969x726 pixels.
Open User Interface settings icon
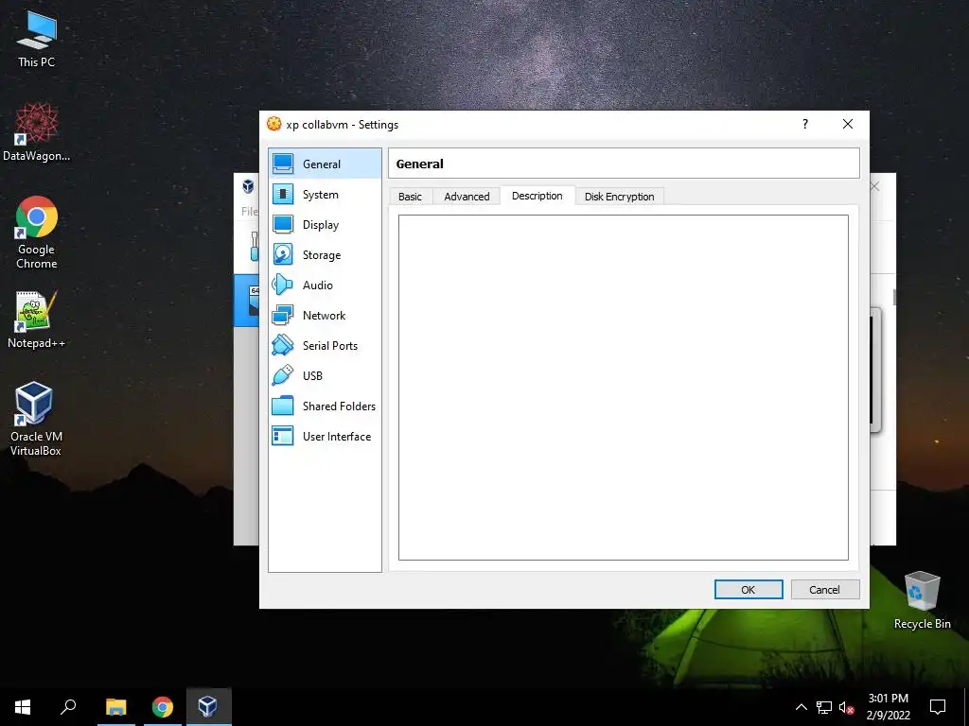tap(283, 436)
